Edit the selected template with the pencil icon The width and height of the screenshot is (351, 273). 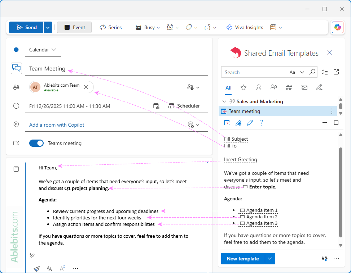click(250, 123)
